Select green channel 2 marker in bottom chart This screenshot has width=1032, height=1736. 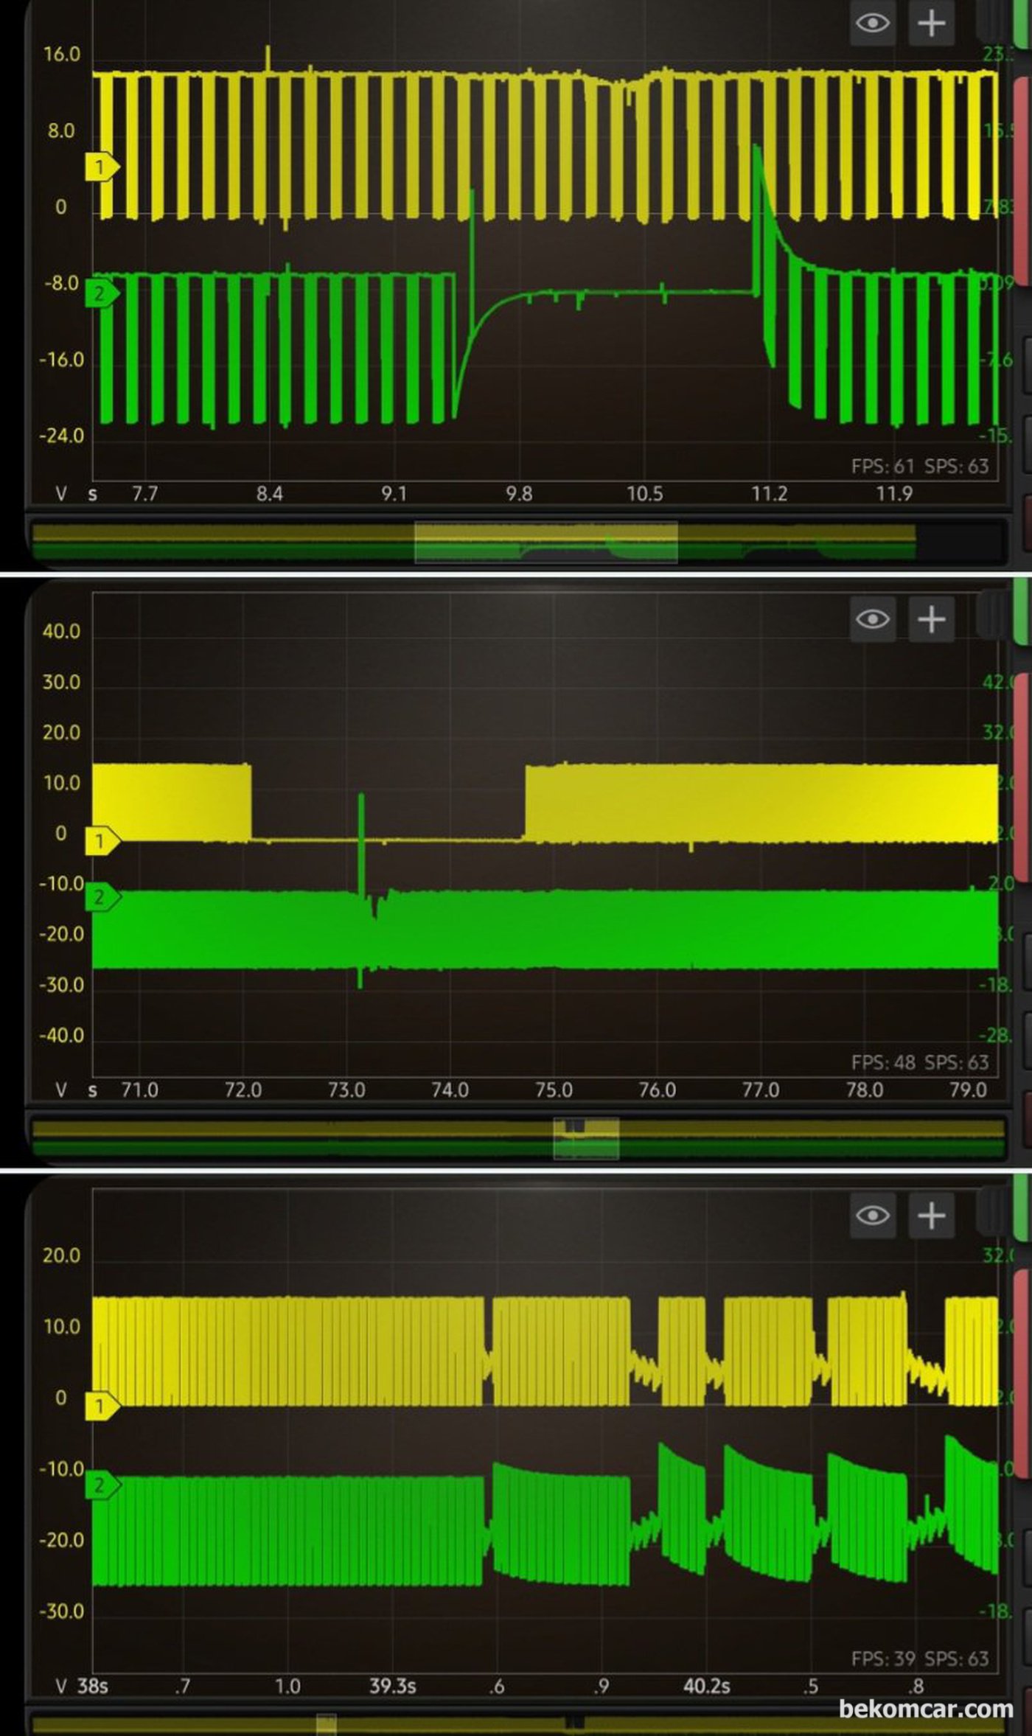(102, 1485)
